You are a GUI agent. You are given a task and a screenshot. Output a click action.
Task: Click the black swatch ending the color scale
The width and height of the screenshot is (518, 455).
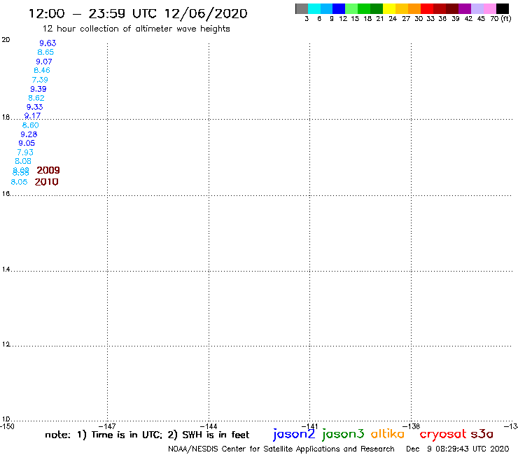pyautogui.click(x=502, y=8)
